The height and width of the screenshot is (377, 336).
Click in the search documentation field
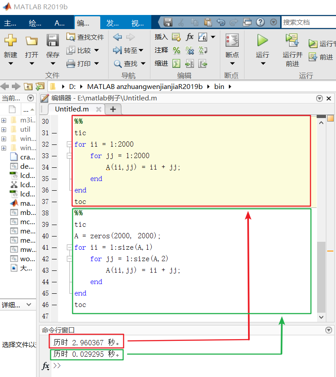pyautogui.click(x=309, y=22)
